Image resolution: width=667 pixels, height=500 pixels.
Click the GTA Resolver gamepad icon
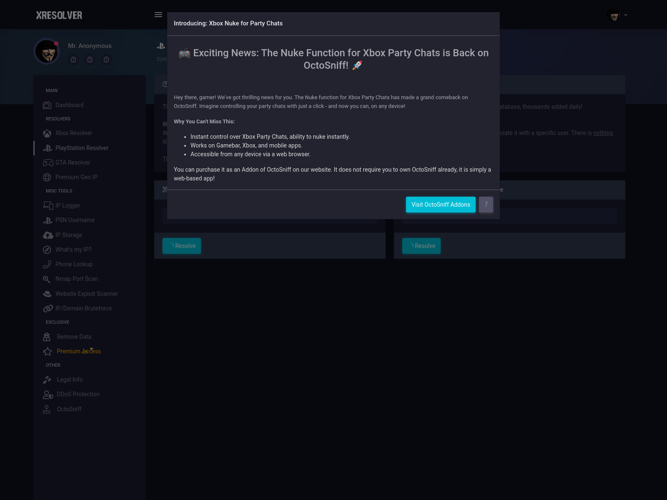click(48, 162)
